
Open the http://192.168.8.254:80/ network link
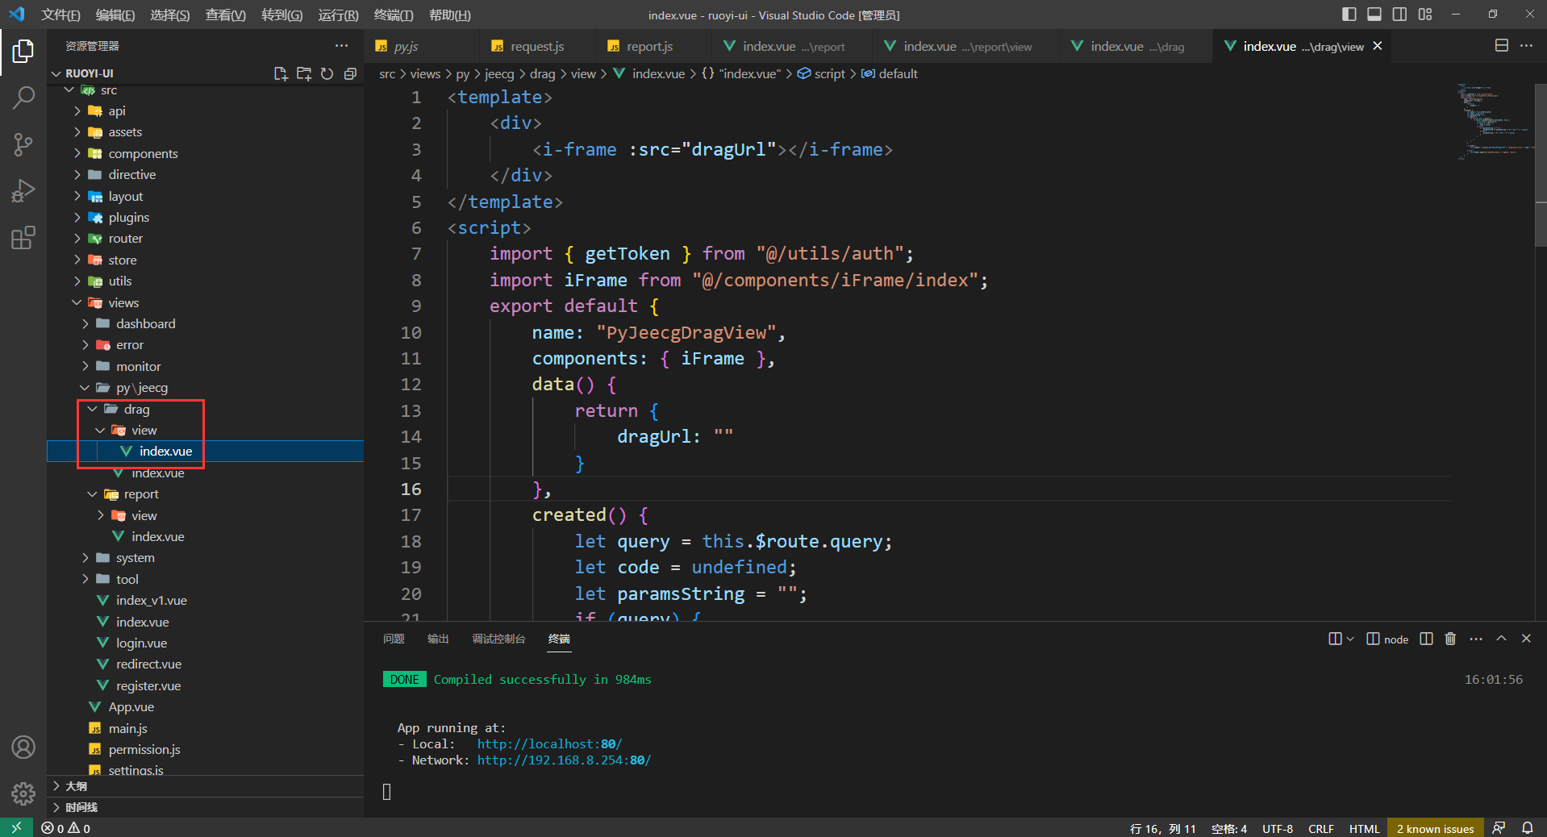pyautogui.click(x=564, y=760)
